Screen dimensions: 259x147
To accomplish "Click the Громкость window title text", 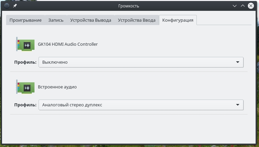I will click(x=129, y=6).
